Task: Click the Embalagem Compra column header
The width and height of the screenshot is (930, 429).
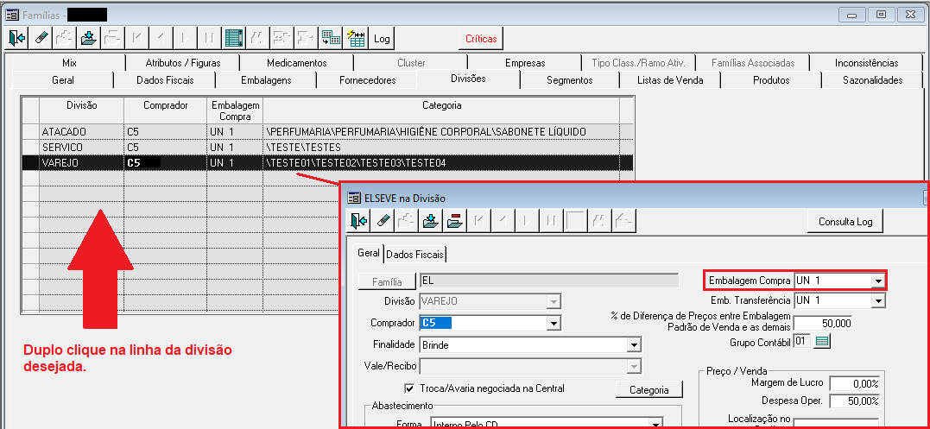Action: [235, 110]
